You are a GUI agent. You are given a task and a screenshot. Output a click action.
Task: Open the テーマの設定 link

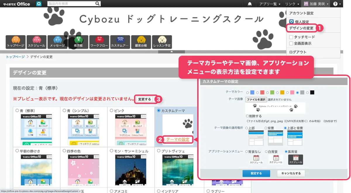(178, 139)
